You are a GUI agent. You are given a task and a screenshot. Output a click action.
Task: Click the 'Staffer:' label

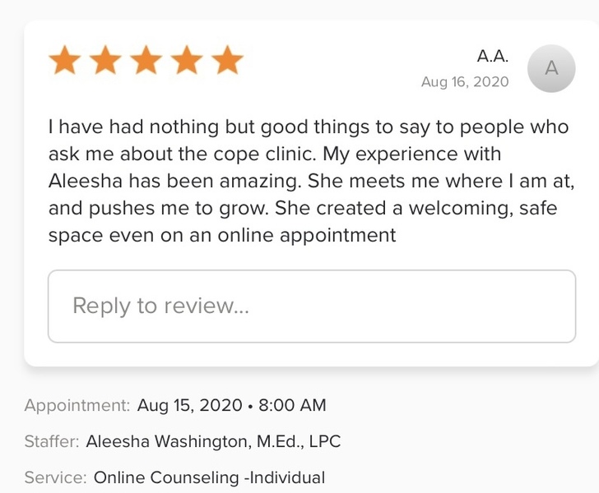pyautogui.click(x=52, y=441)
